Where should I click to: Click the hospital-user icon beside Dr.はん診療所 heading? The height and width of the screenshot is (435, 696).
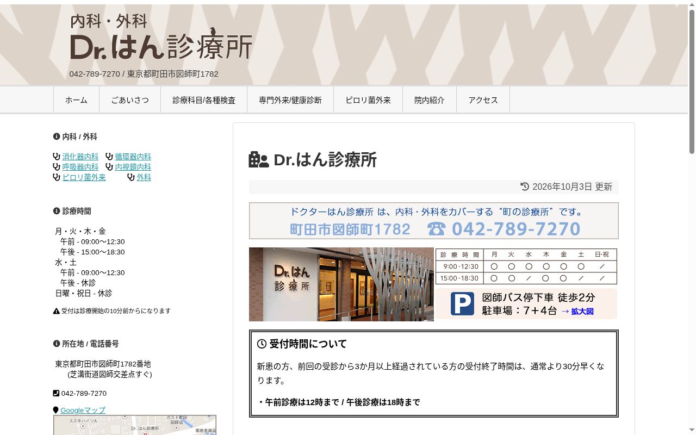259,159
